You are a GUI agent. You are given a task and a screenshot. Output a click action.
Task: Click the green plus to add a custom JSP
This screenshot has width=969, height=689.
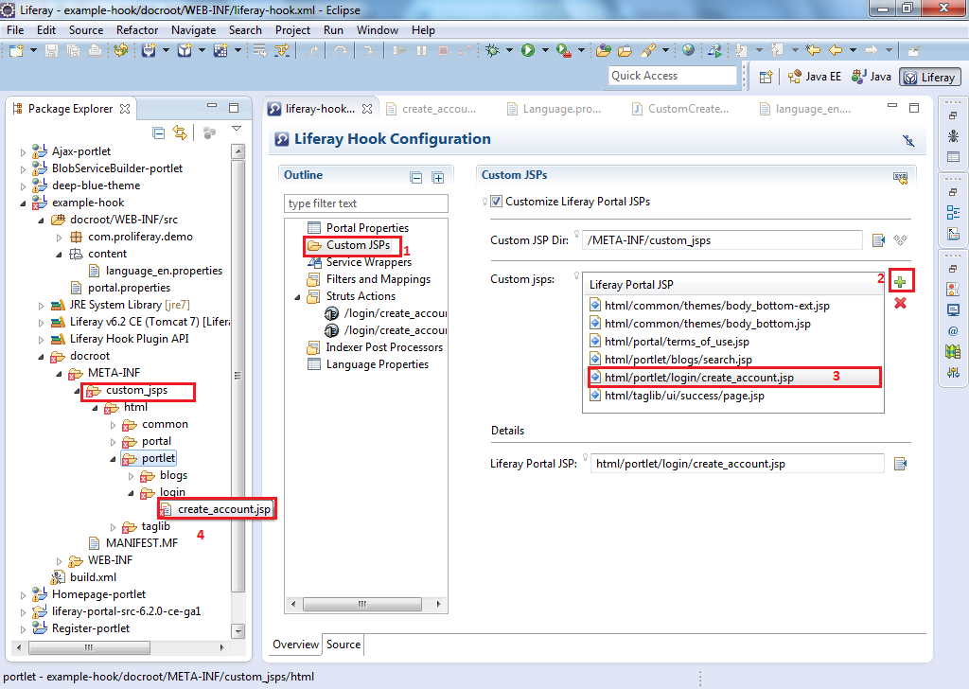901,280
